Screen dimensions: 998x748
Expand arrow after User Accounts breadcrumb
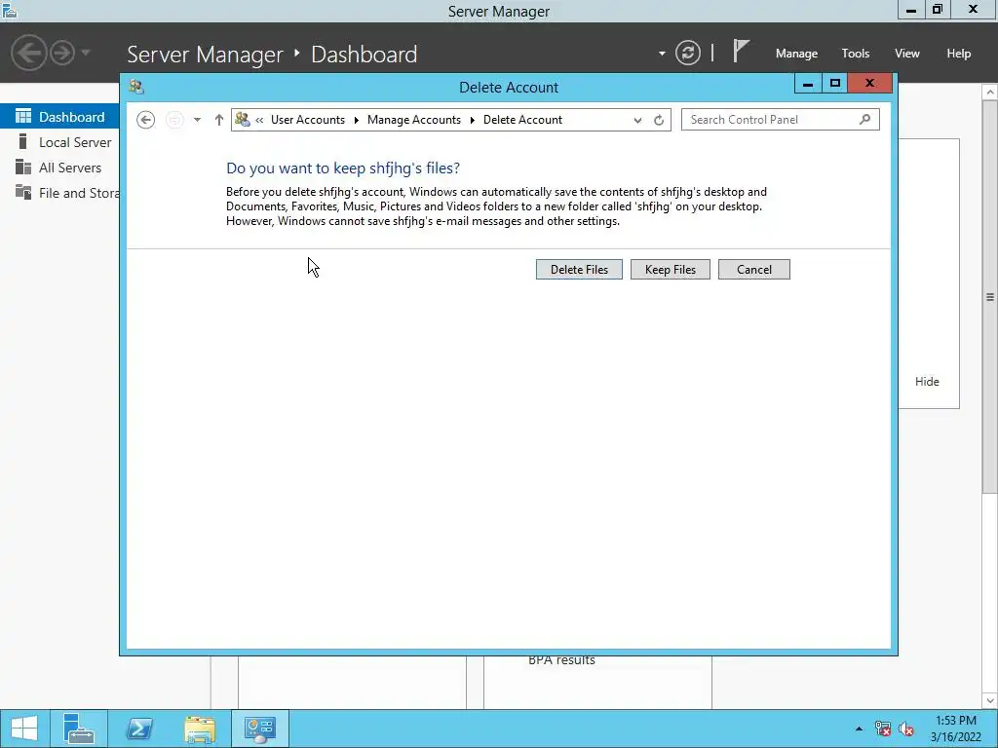click(x=357, y=120)
